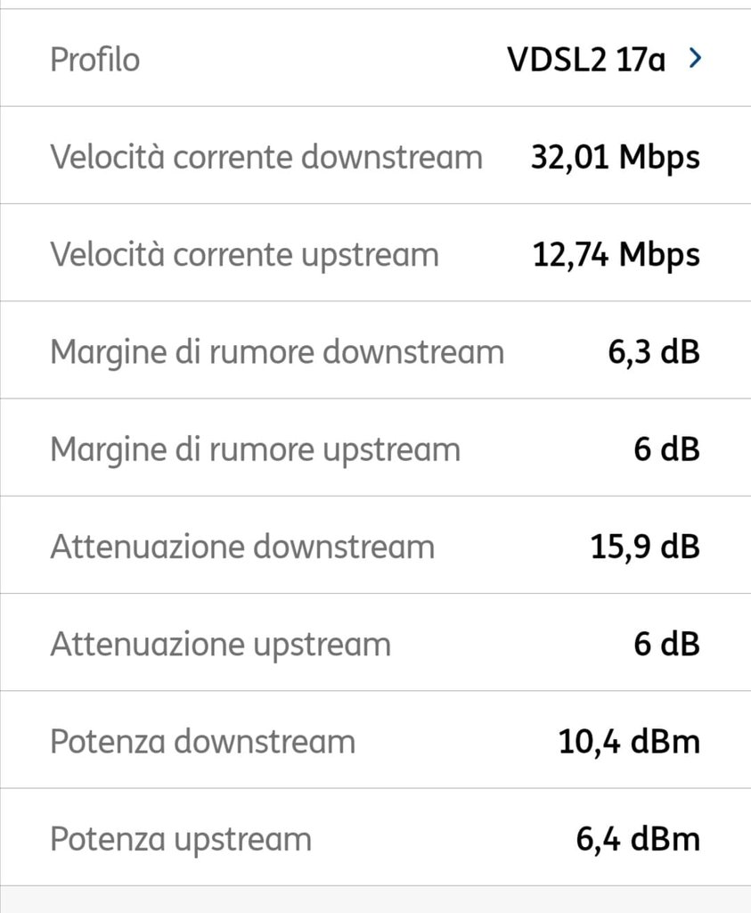This screenshot has height=913, width=751.
Task: Select Margine di rumore upstream row
Action: [x=255, y=448]
